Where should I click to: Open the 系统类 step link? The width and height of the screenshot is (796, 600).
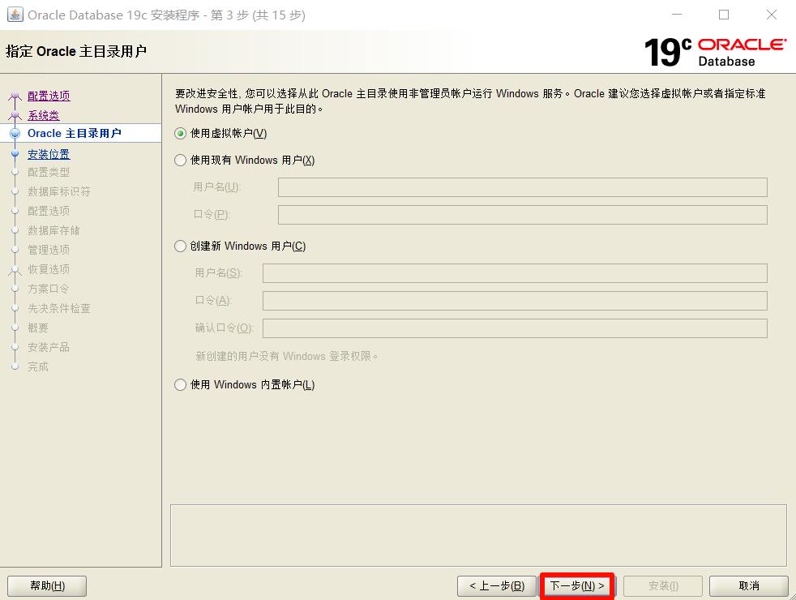click(x=44, y=116)
